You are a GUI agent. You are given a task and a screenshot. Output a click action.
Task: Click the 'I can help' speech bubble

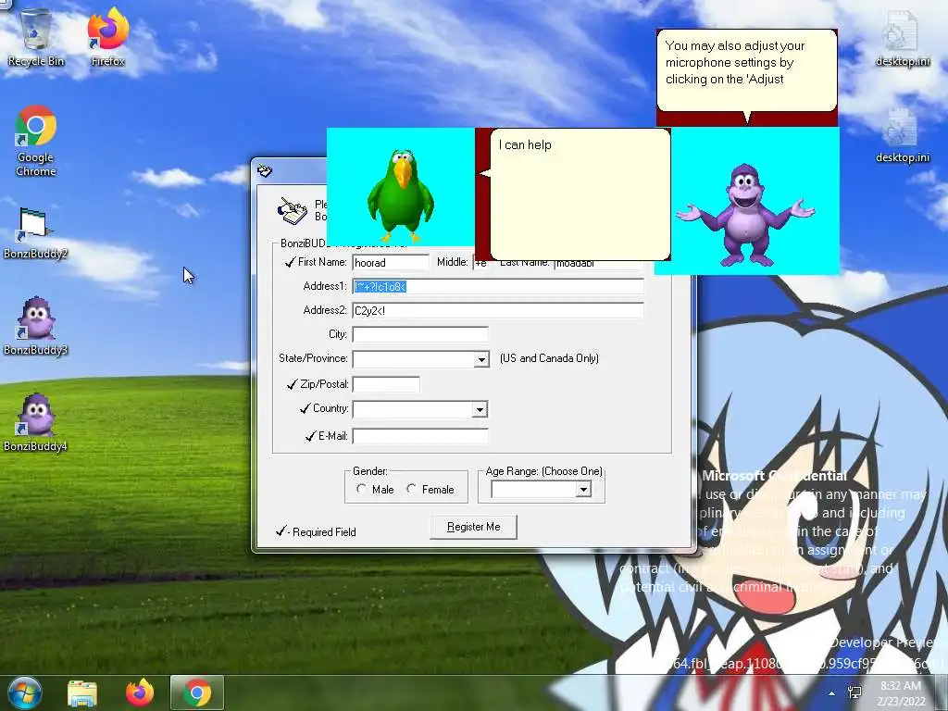click(x=580, y=194)
